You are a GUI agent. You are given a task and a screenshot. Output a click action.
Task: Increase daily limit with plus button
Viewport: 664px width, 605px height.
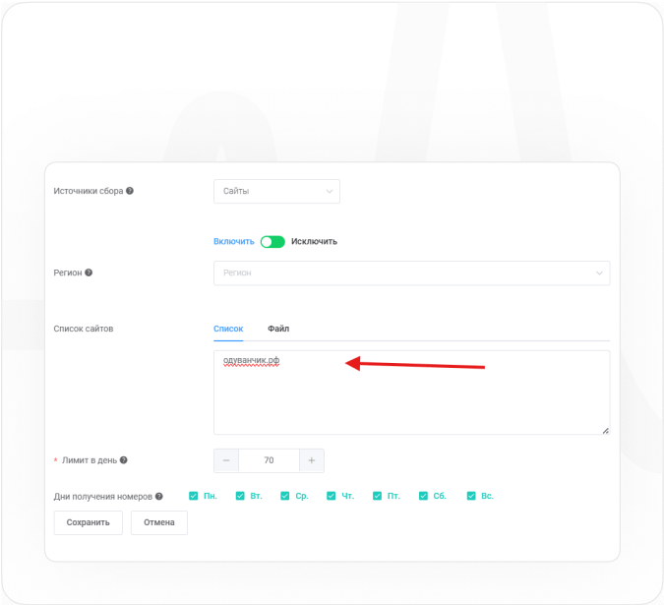[311, 460]
